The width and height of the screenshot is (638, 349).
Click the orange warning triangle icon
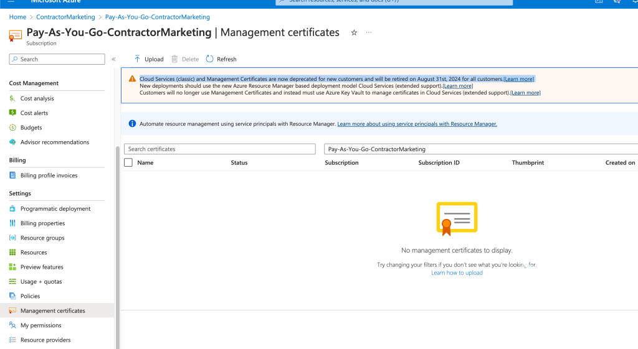tap(132, 79)
